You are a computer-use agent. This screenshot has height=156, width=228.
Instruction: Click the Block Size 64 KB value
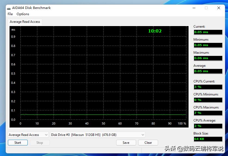pyautogui.click(x=208, y=139)
